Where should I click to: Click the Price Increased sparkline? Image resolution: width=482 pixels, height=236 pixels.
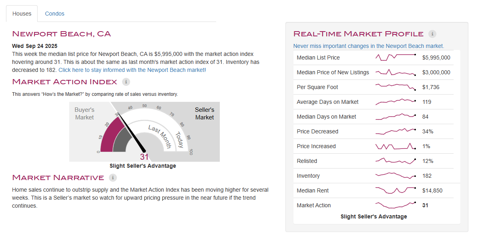(x=396, y=146)
